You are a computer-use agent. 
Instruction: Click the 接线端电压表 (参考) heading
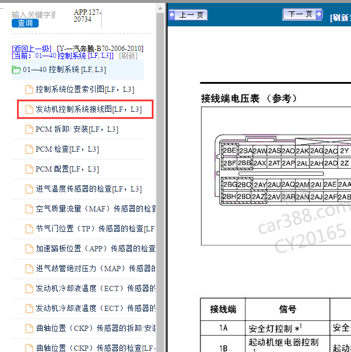click(x=249, y=98)
